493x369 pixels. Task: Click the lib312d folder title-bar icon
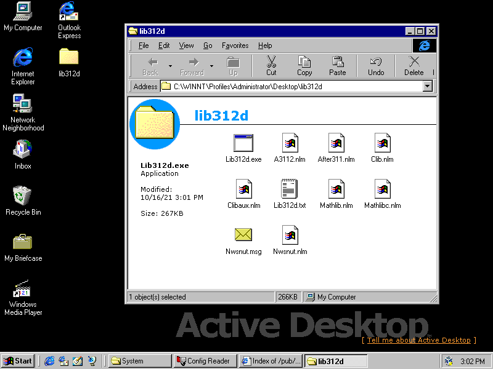(133, 31)
